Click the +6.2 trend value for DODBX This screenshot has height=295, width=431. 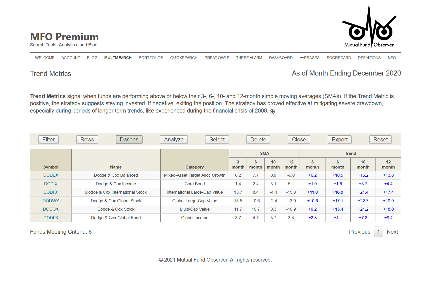(313, 175)
